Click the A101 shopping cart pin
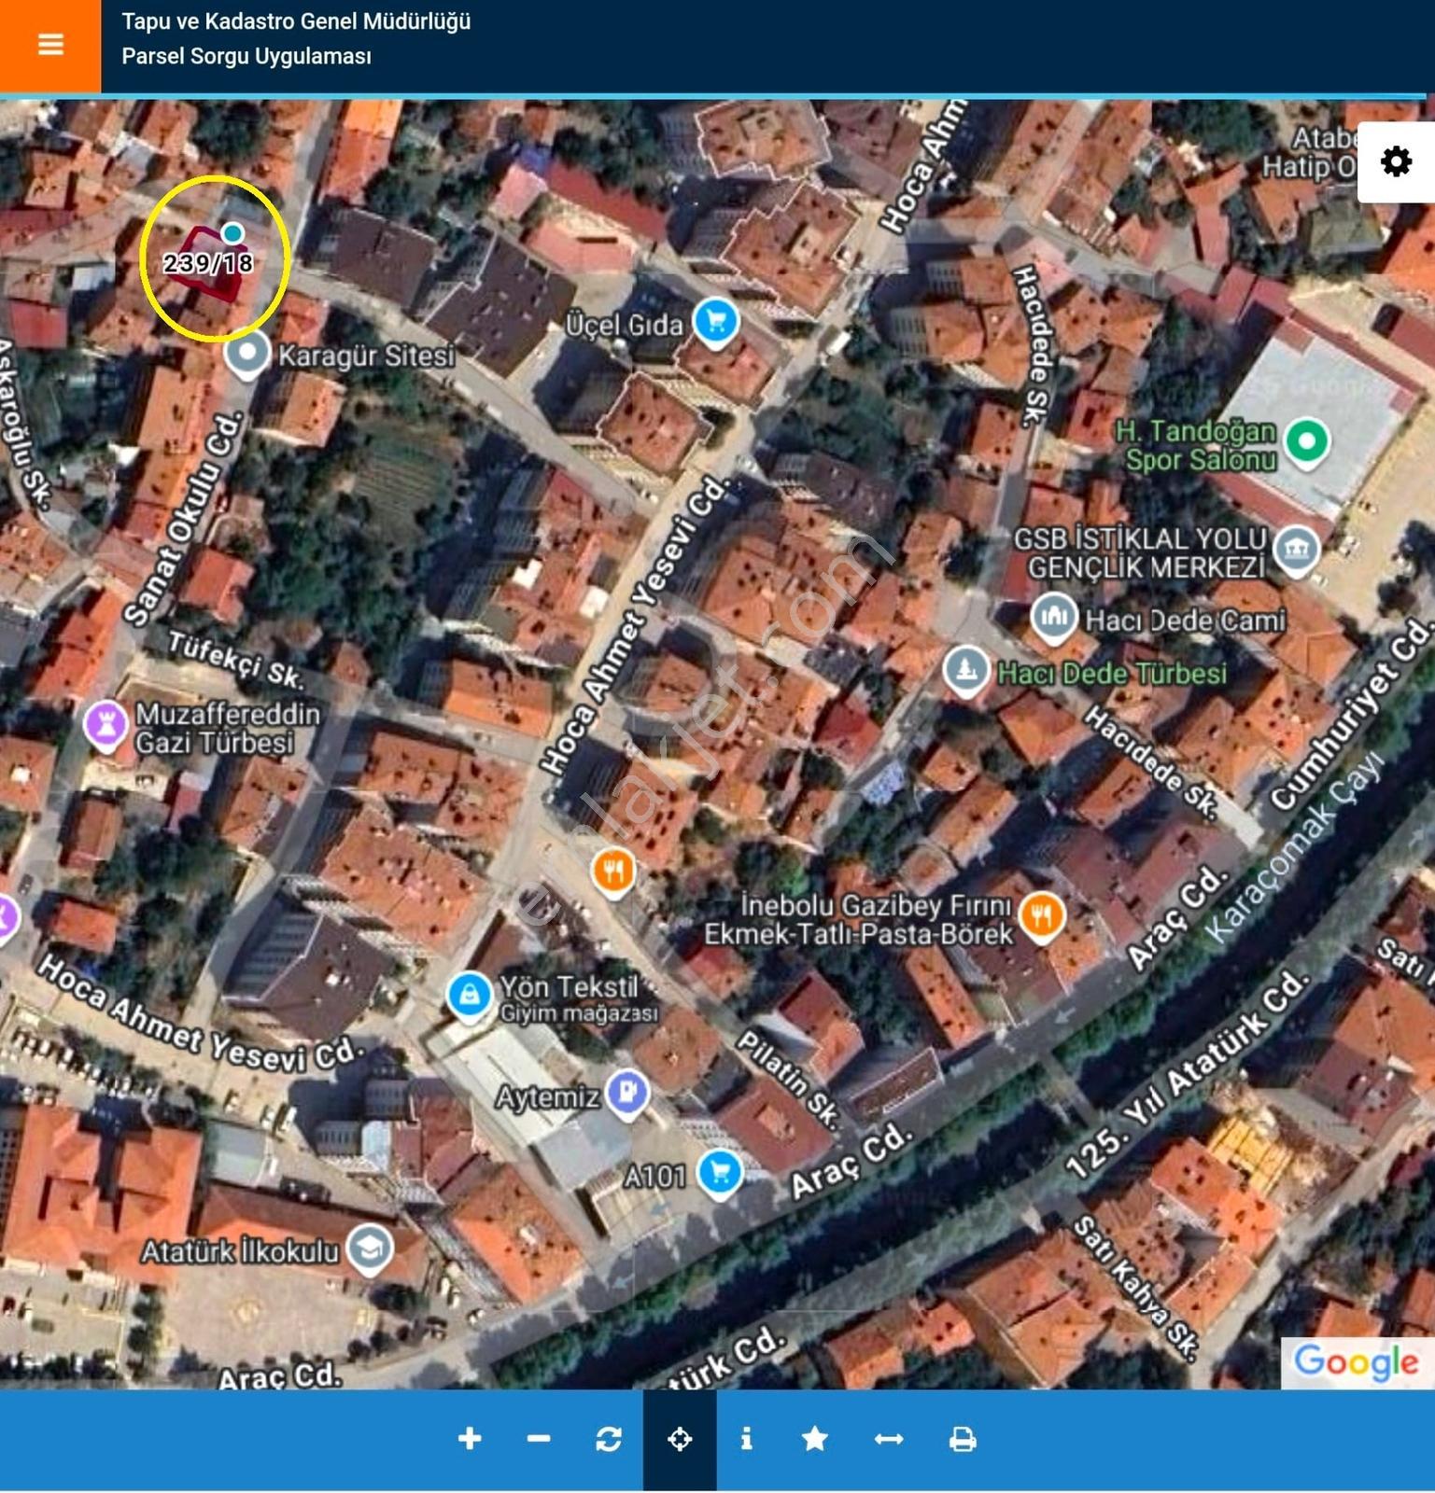This screenshot has height=1493, width=1435. 720,1173
